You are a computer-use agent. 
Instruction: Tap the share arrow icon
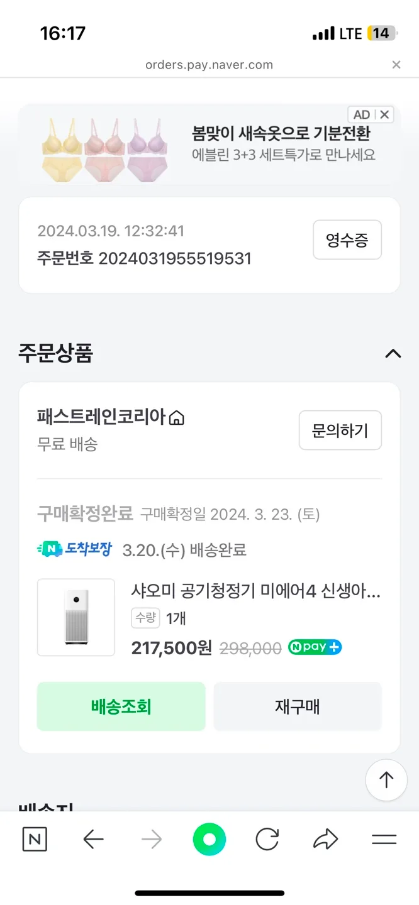pos(325,840)
